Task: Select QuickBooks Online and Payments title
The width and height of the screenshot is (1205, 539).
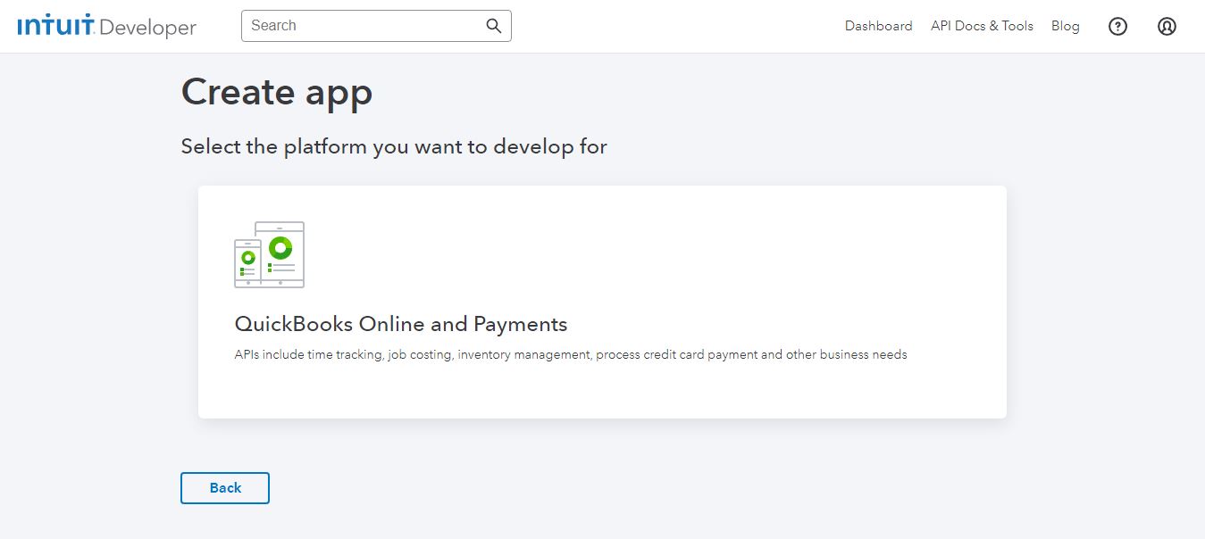Action: (x=401, y=324)
